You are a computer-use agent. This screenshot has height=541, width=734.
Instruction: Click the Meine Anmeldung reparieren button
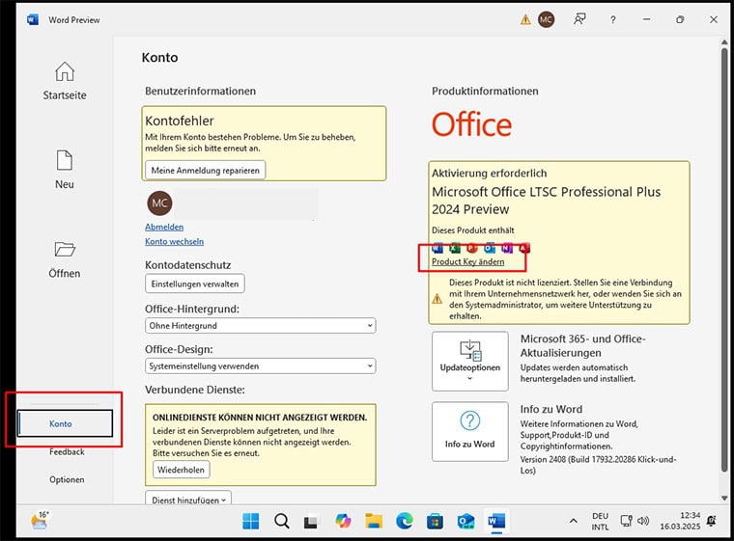(206, 170)
